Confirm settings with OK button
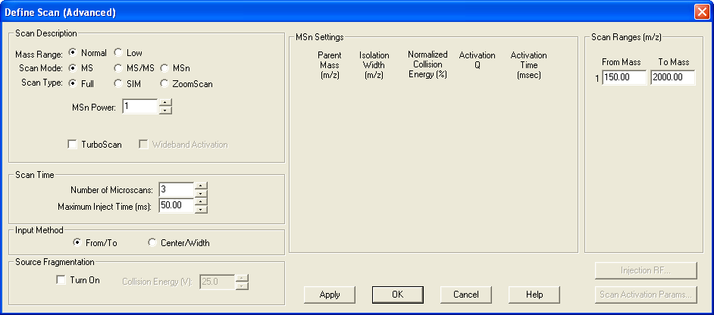714x315 pixels. 397,295
